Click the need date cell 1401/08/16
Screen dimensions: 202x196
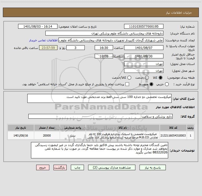[x=21, y=135]
